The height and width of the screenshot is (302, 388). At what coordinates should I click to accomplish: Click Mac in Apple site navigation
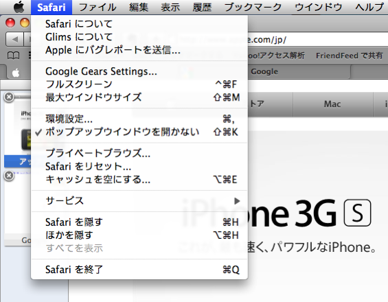click(x=332, y=104)
